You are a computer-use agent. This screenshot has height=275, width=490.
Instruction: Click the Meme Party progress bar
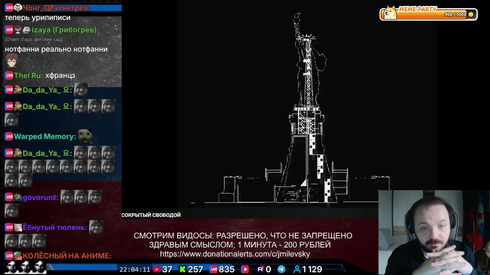click(x=428, y=15)
